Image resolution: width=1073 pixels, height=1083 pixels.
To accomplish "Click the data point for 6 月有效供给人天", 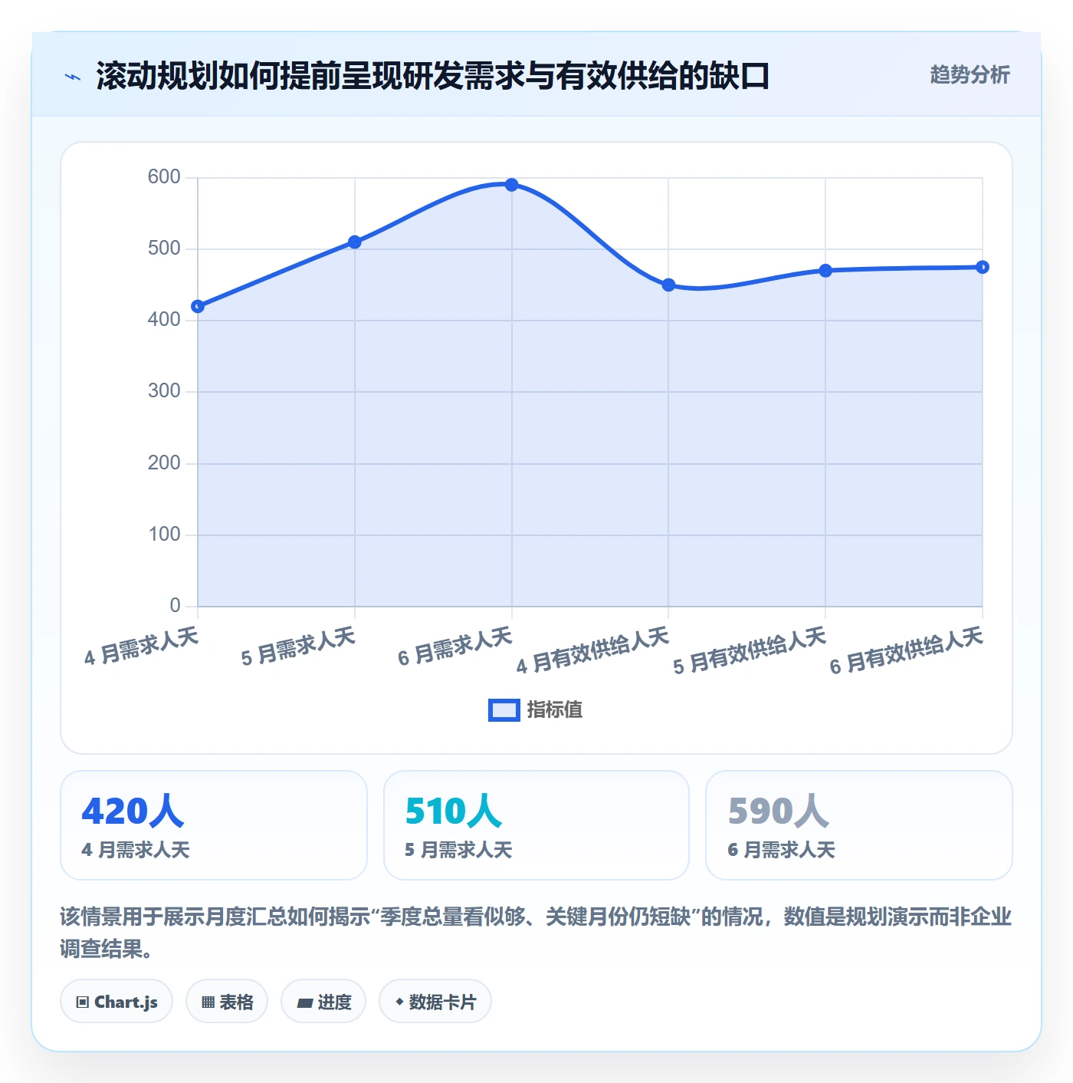I will tap(983, 267).
